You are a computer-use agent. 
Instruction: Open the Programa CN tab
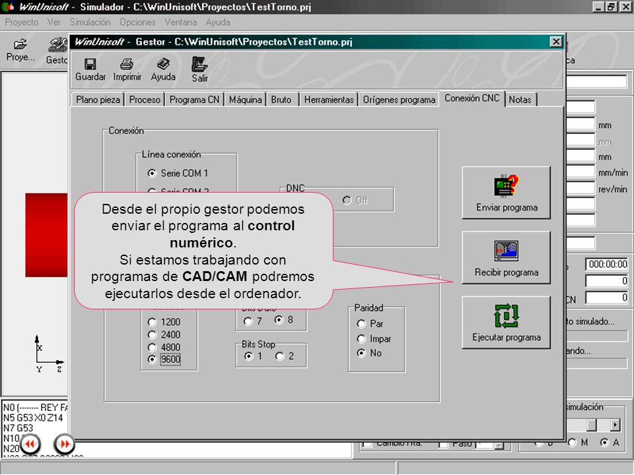click(194, 100)
